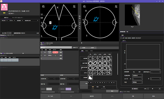This screenshot has width=164, height=99.
Task: Open the right breast surgery dropdown
Action: point(51,79)
